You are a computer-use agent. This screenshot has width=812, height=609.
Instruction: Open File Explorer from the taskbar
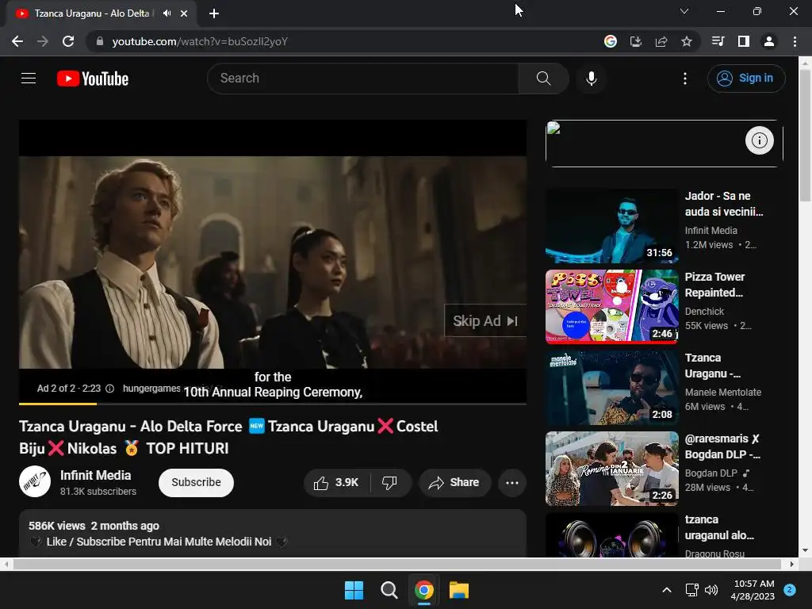[x=459, y=590]
